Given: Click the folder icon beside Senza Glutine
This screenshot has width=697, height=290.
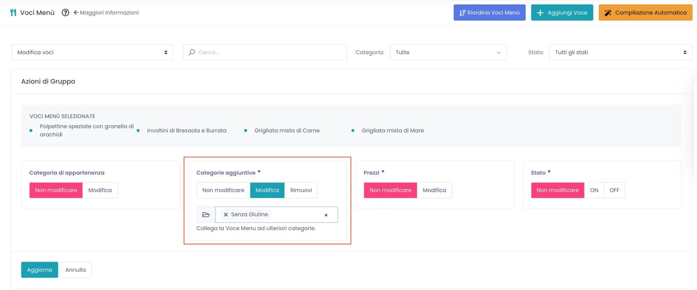Looking at the screenshot, I should click(x=206, y=215).
